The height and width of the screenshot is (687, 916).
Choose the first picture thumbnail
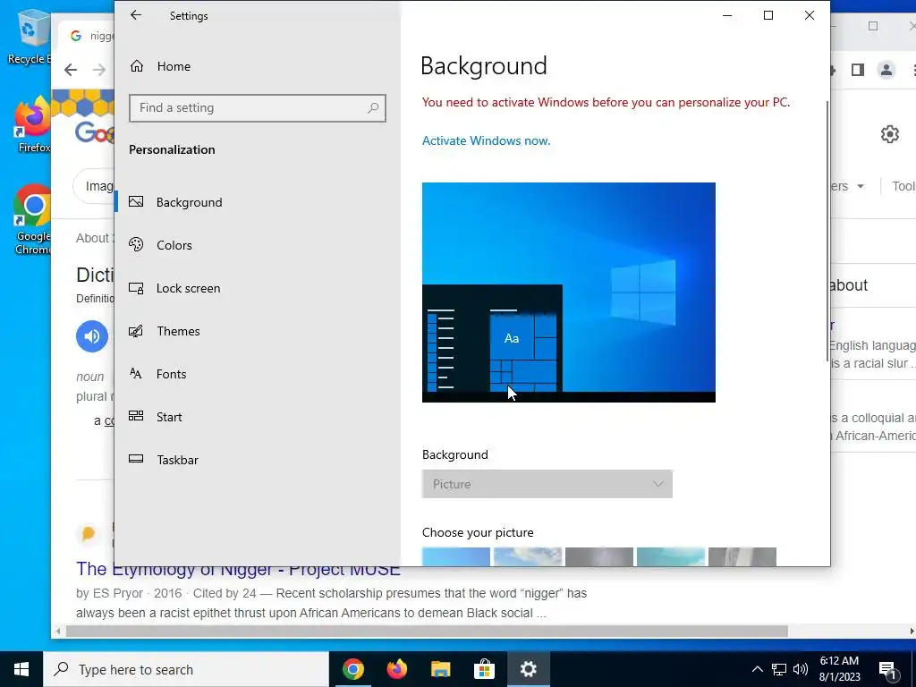455,556
